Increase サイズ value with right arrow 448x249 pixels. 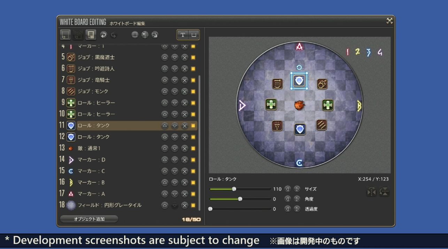[297, 189]
